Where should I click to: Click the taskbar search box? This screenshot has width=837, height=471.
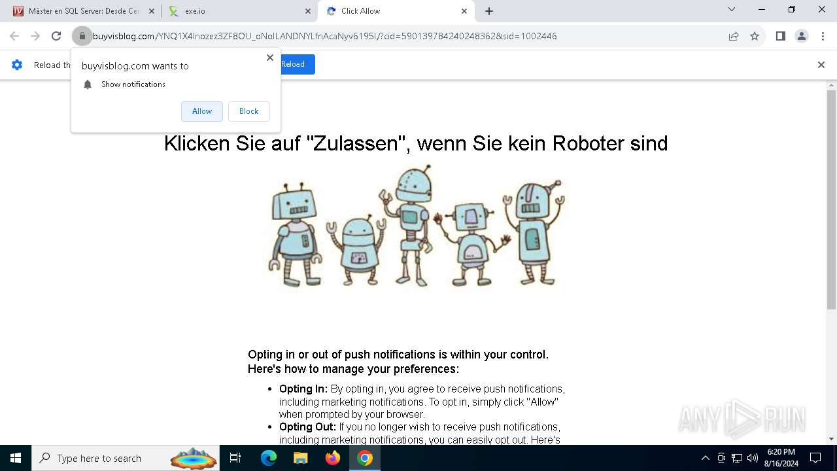click(127, 458)
